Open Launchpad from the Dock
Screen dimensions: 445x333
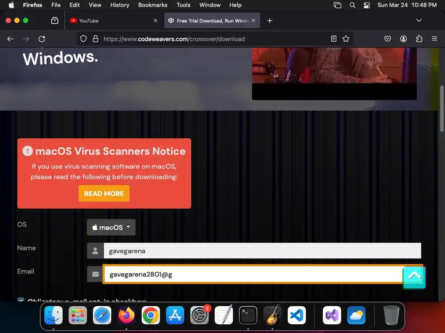tap(78, 315)
